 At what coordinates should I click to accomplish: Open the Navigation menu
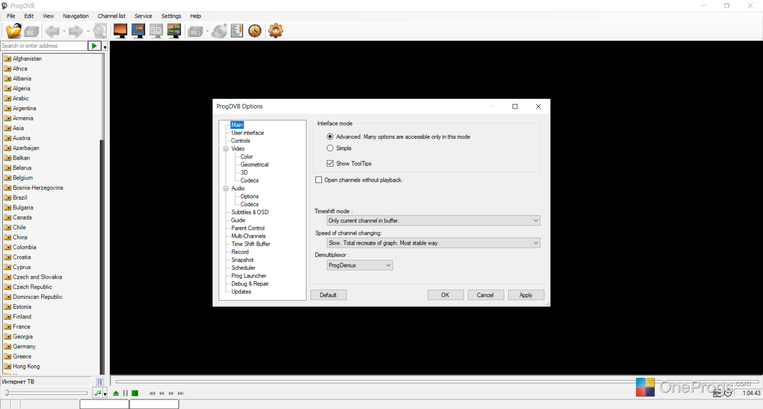[76, 16]
